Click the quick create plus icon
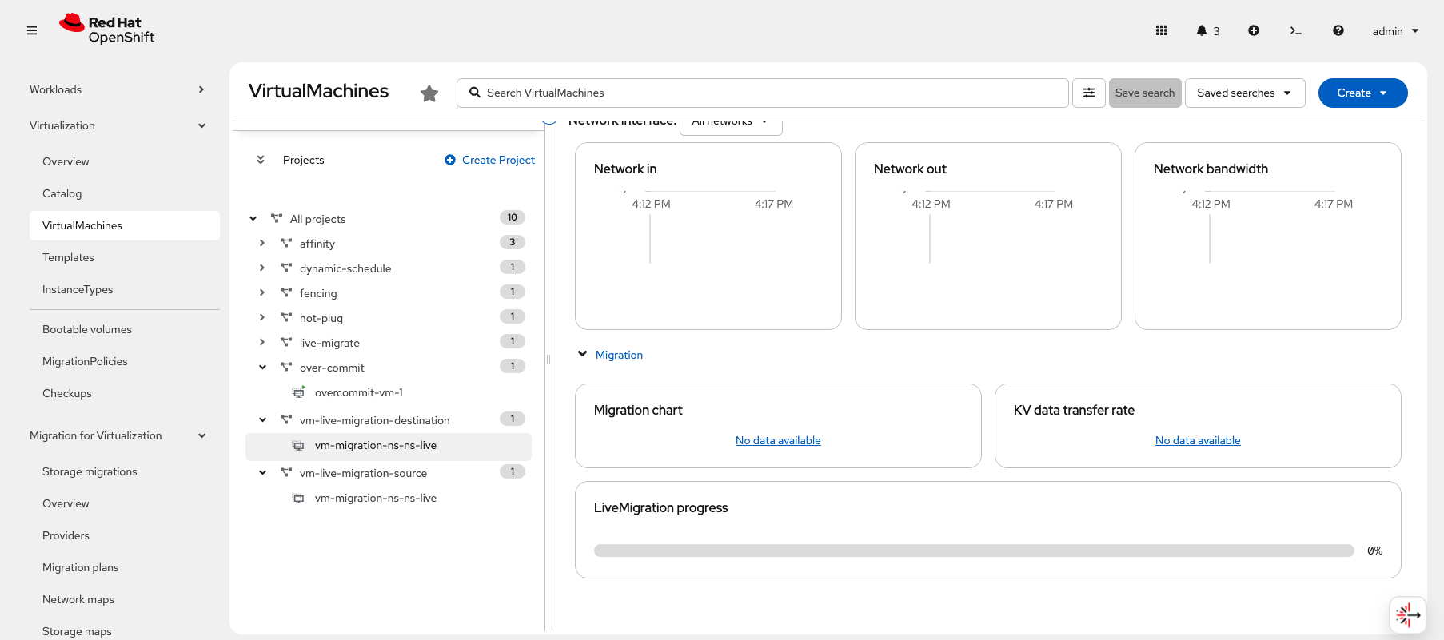The width and height of the screenshot is (1444, 640). pyautogui.click(x=1254, y=30)
